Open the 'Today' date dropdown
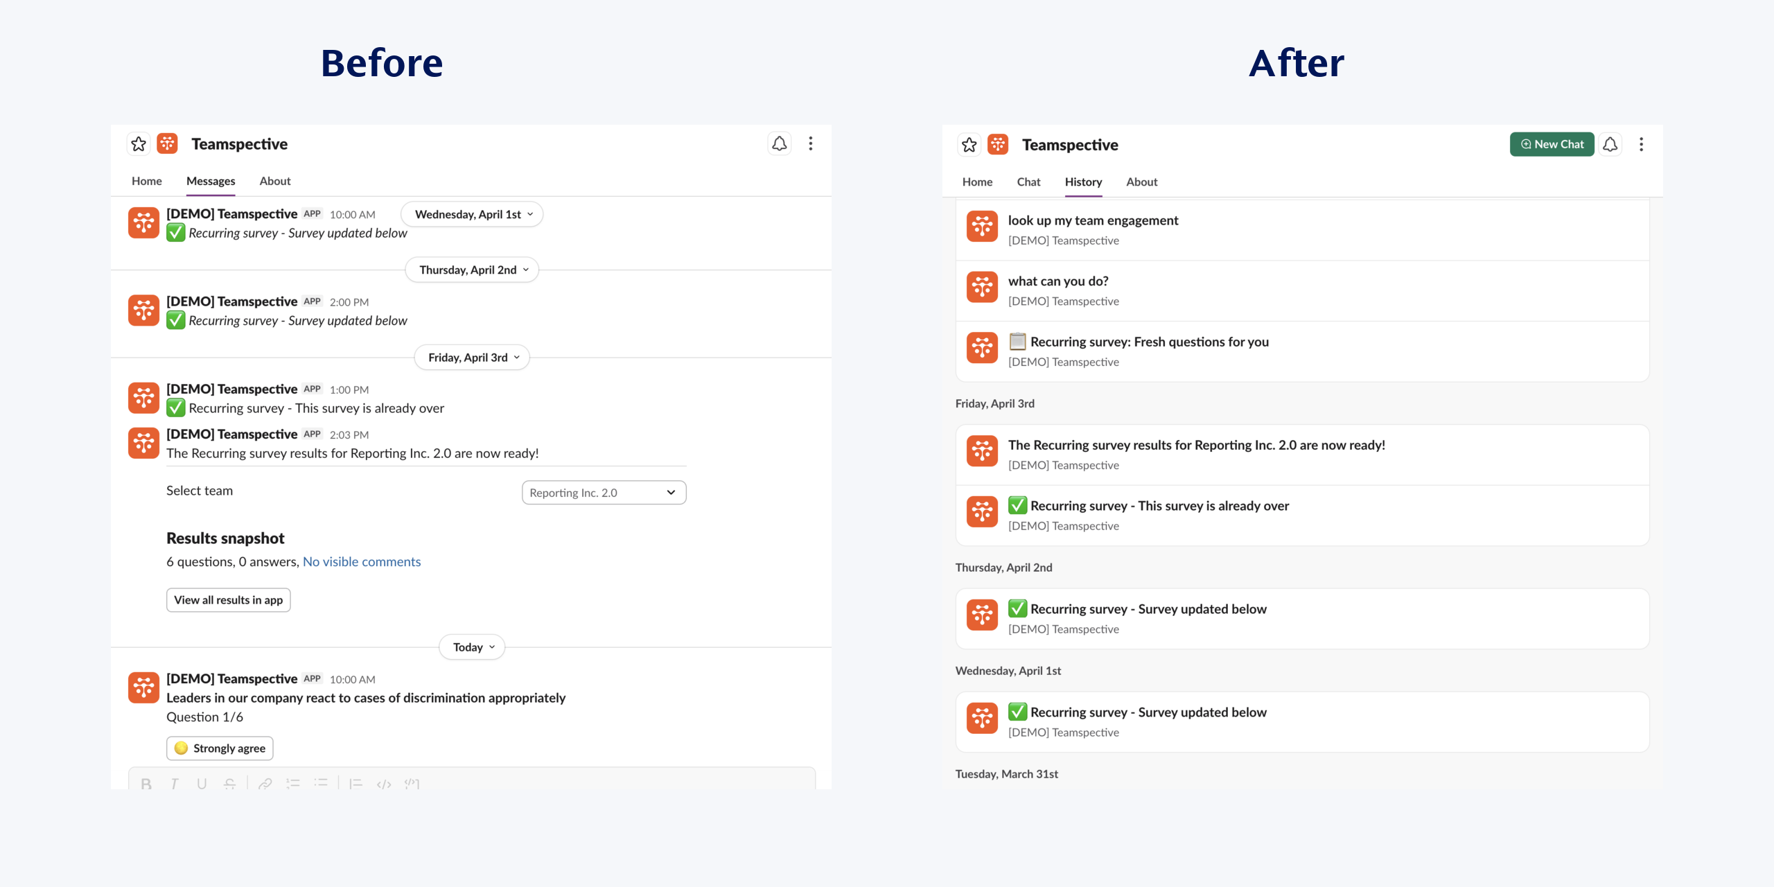Viewport: 1774px width, 887px height. 471,647
